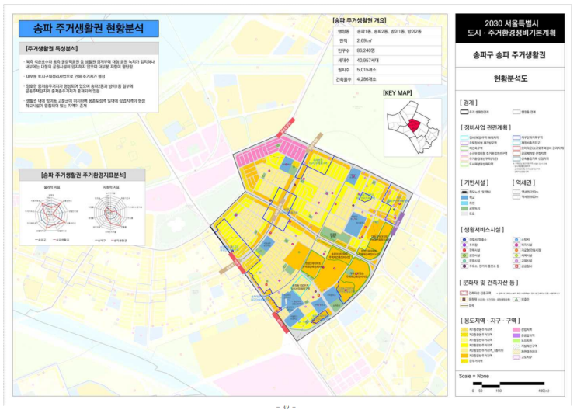This screenshot has width=577, height=410.
Task: Click the blue '송파 주거생활권 현황분석' title banner
Action: pyautogui.click(x=89, y=29)
